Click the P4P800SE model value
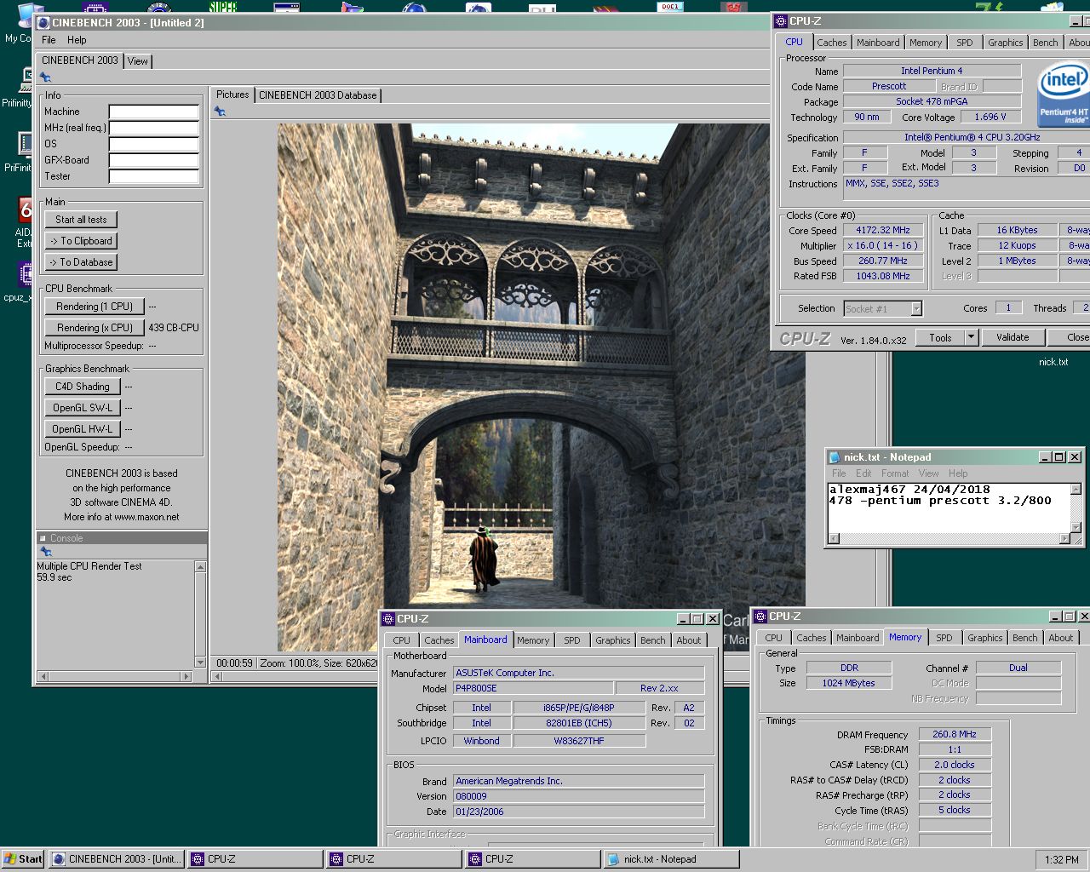1090x872 pixels. pos(533,688)
